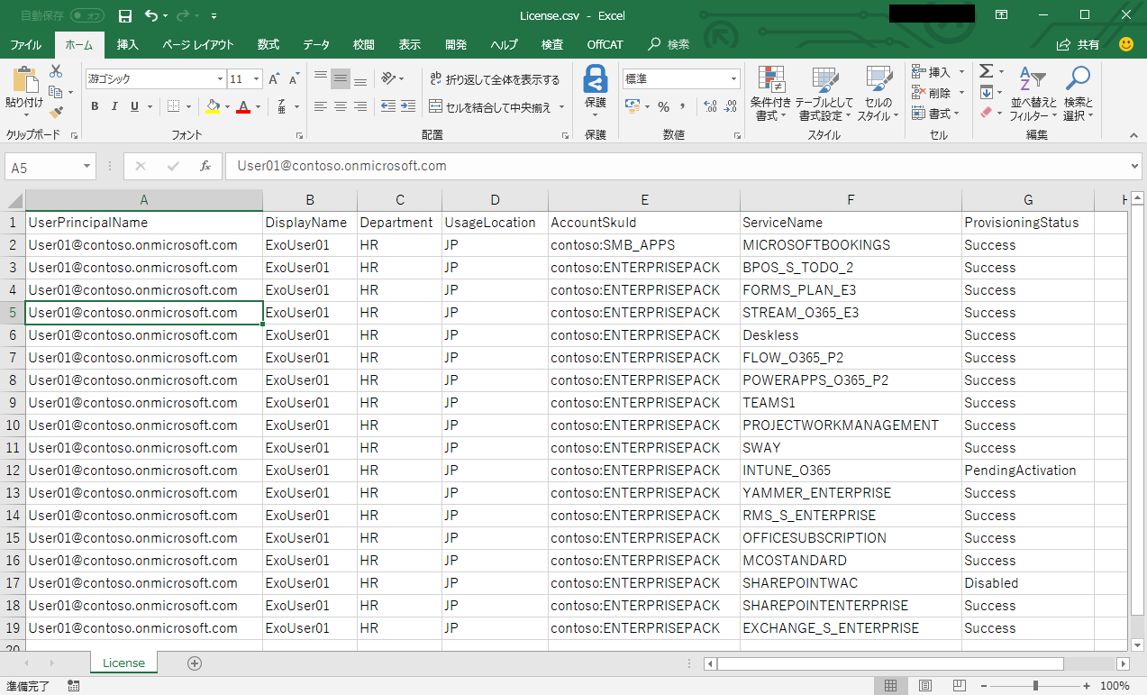Increase the cell indent

(408, 106)
